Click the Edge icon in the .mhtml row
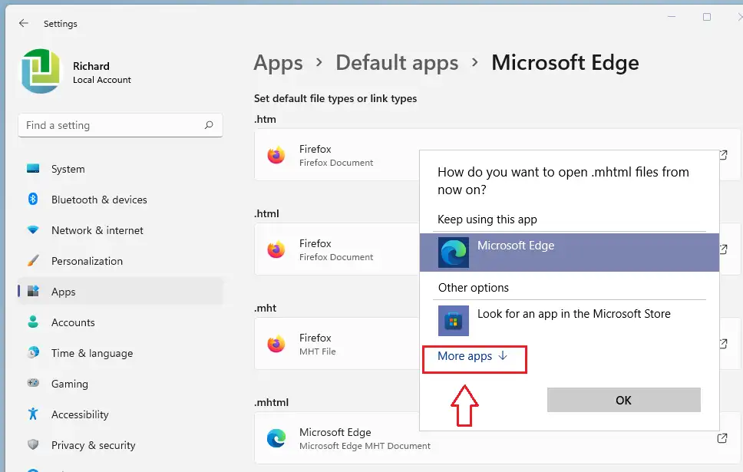The width and height of the screenshot is (743, 472). click(x=276, y=438)
